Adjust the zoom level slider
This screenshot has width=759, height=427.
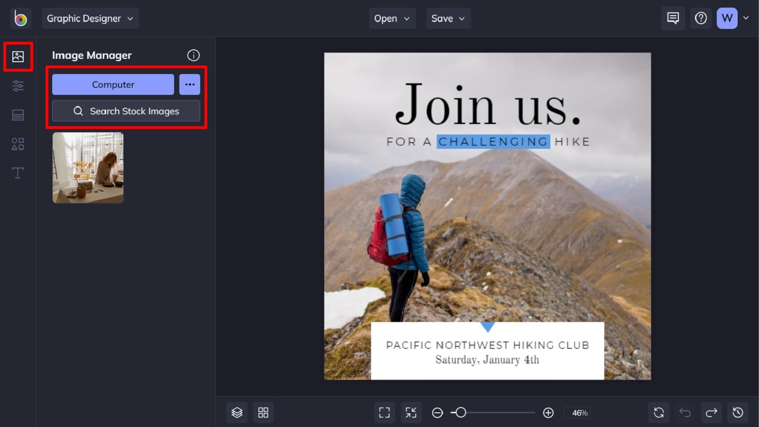click(x=460, y=412)
